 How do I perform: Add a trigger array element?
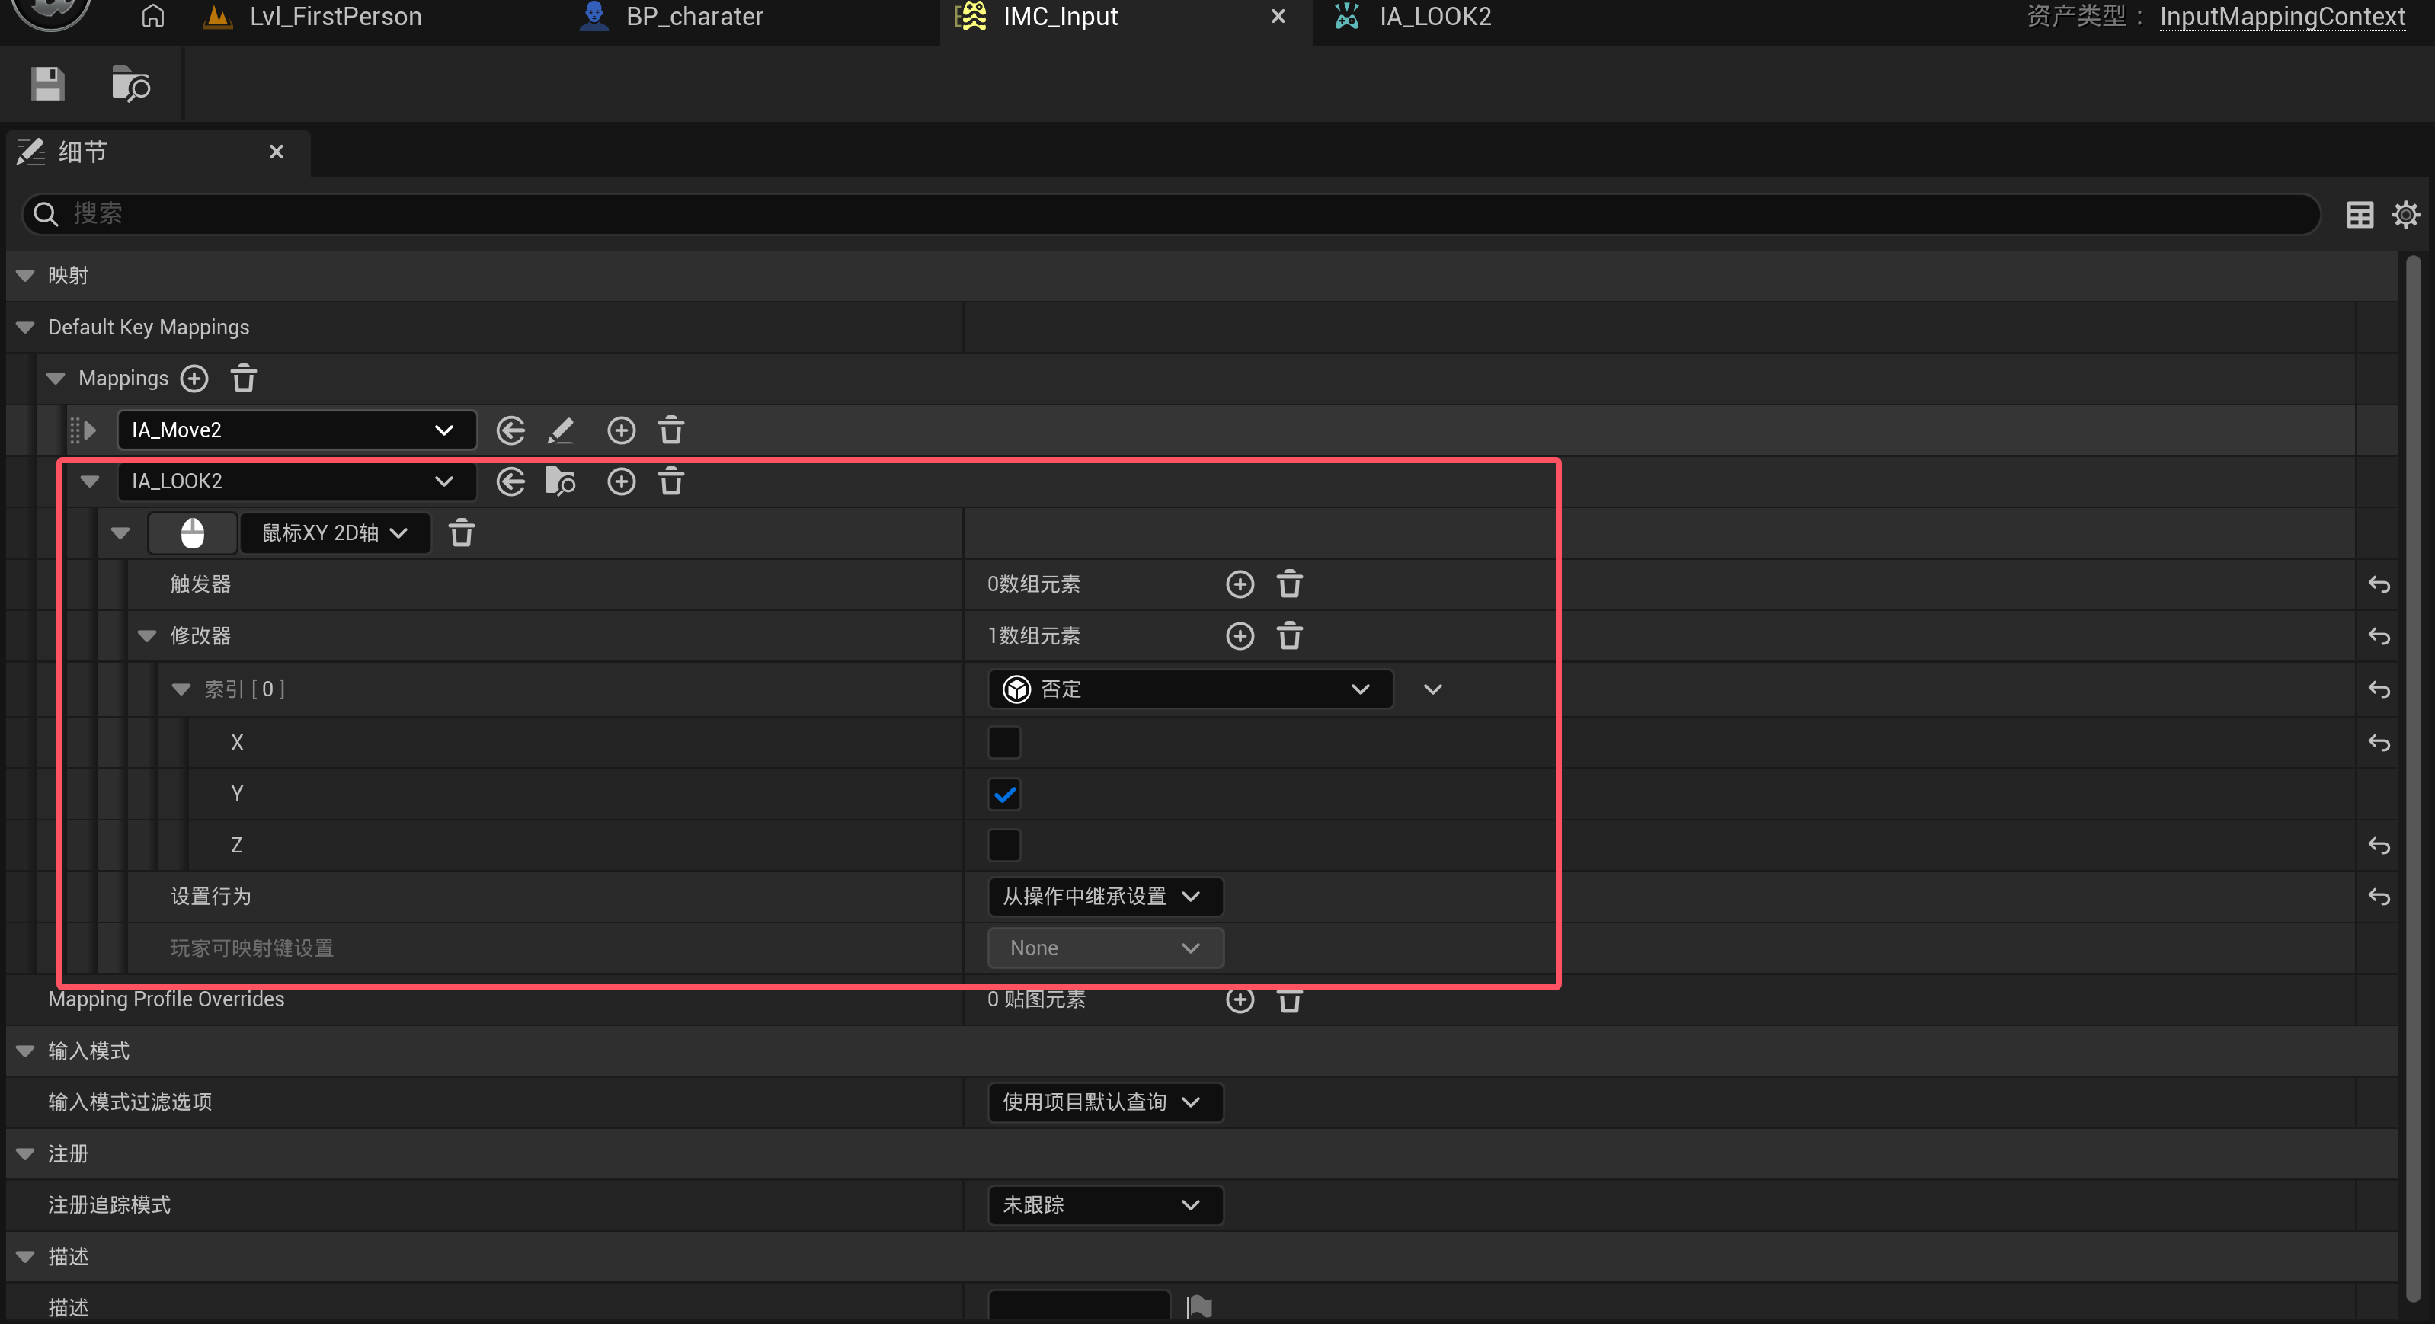[x=1240, y=584]
